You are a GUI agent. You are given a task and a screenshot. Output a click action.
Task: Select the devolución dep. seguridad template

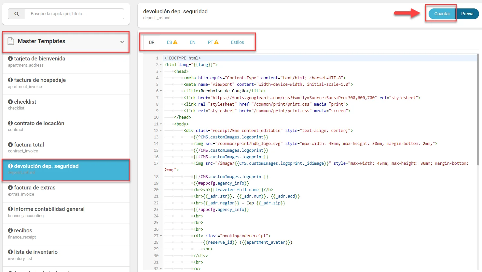point(66,170)
